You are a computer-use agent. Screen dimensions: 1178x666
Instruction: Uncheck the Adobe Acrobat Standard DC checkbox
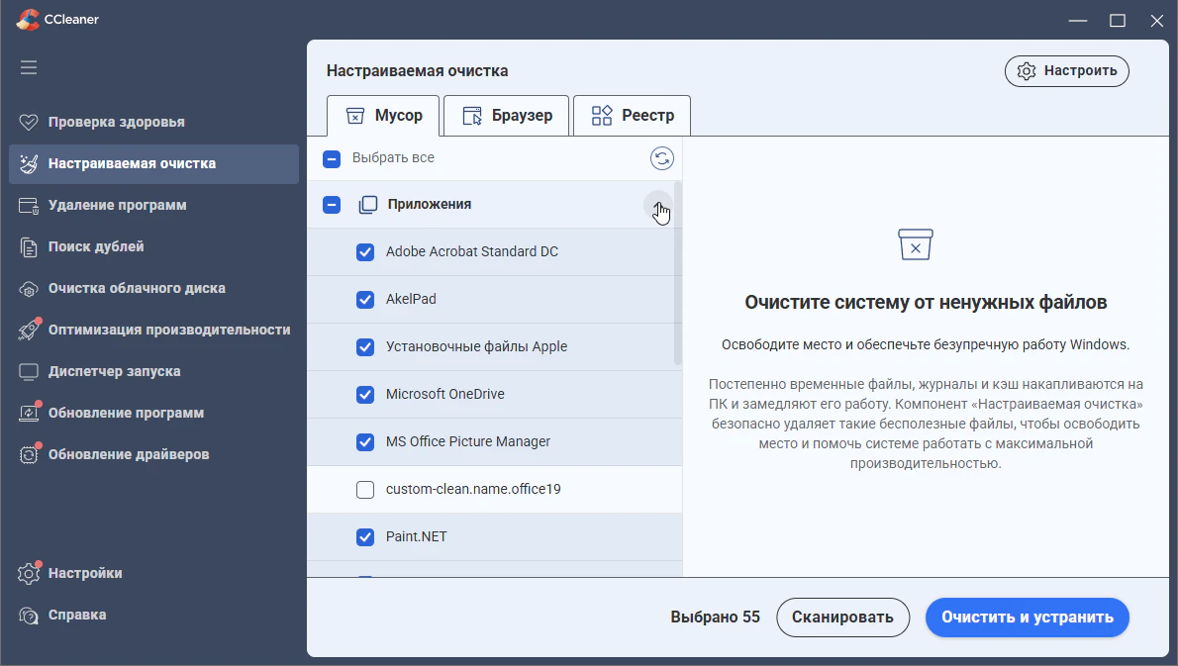pyautogui.click(x=365, y=252)
